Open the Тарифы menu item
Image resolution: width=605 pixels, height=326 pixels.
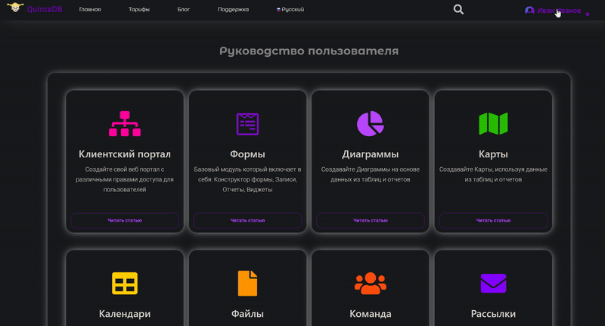tap(139, 9)
